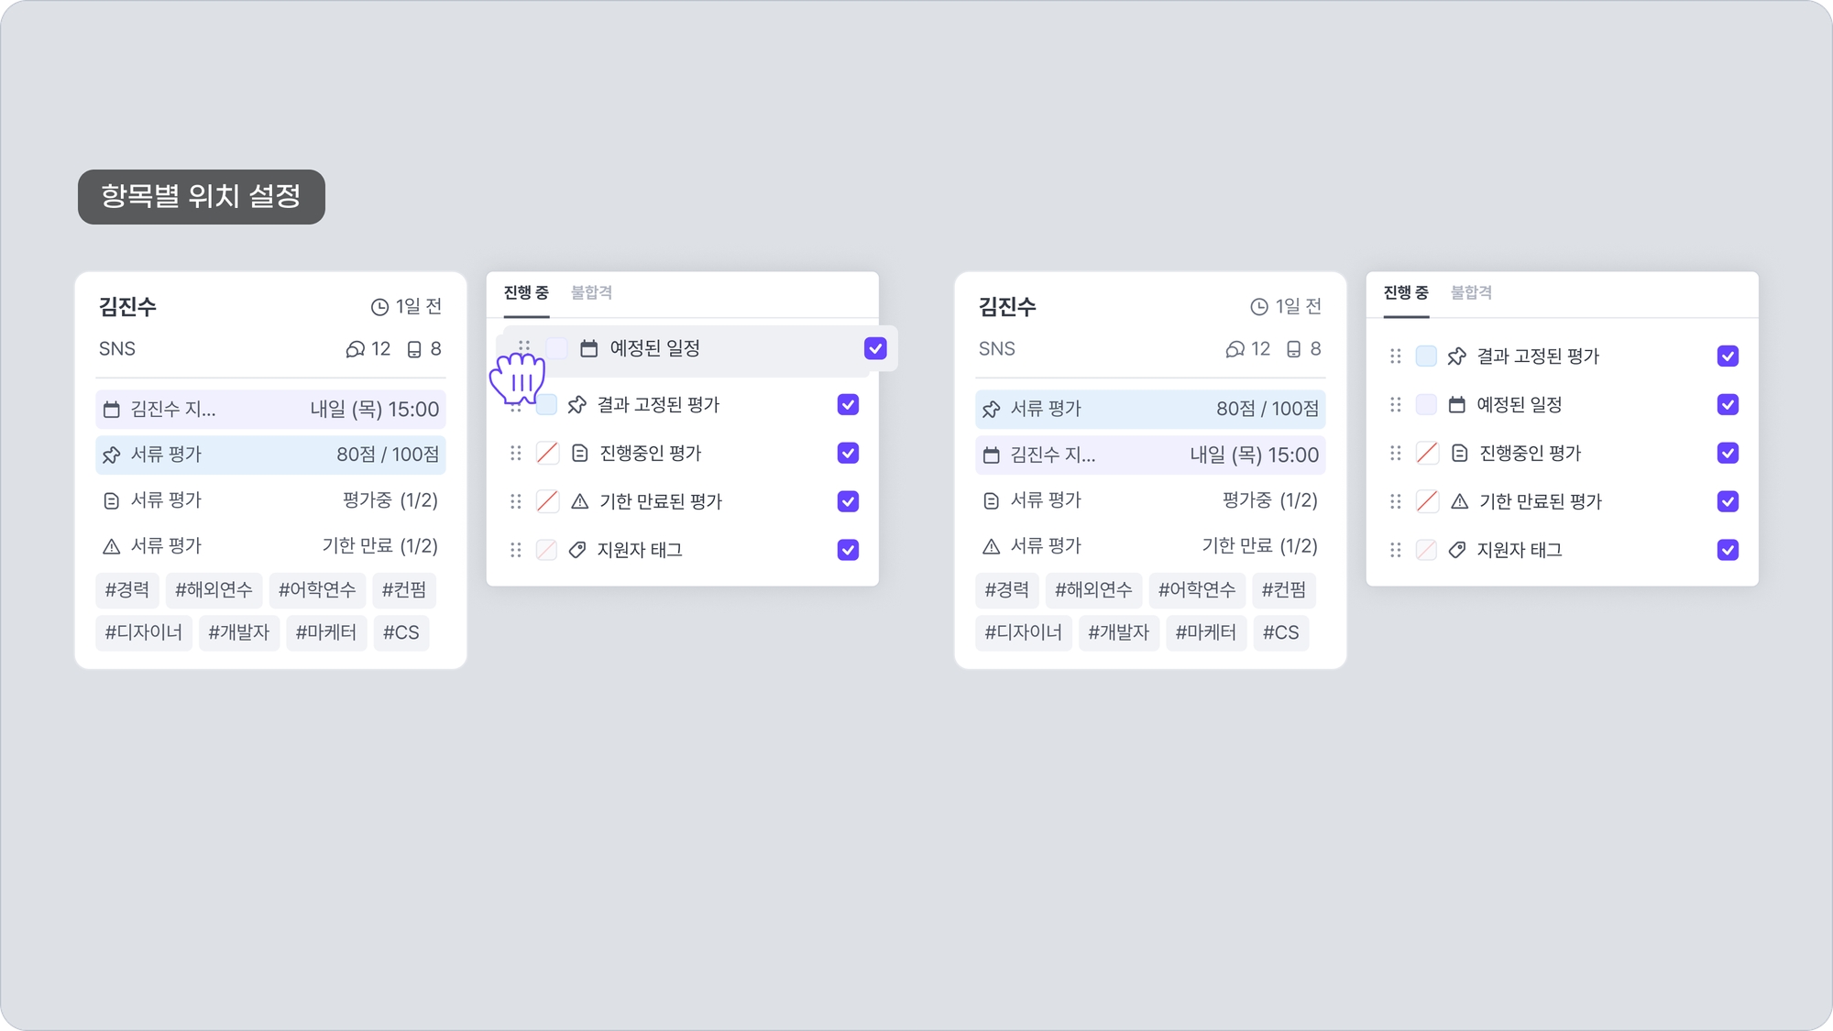
Task: Click the pin icon beside 결과 고정된 평가 in right panel
Action: tap(1456, 356)
